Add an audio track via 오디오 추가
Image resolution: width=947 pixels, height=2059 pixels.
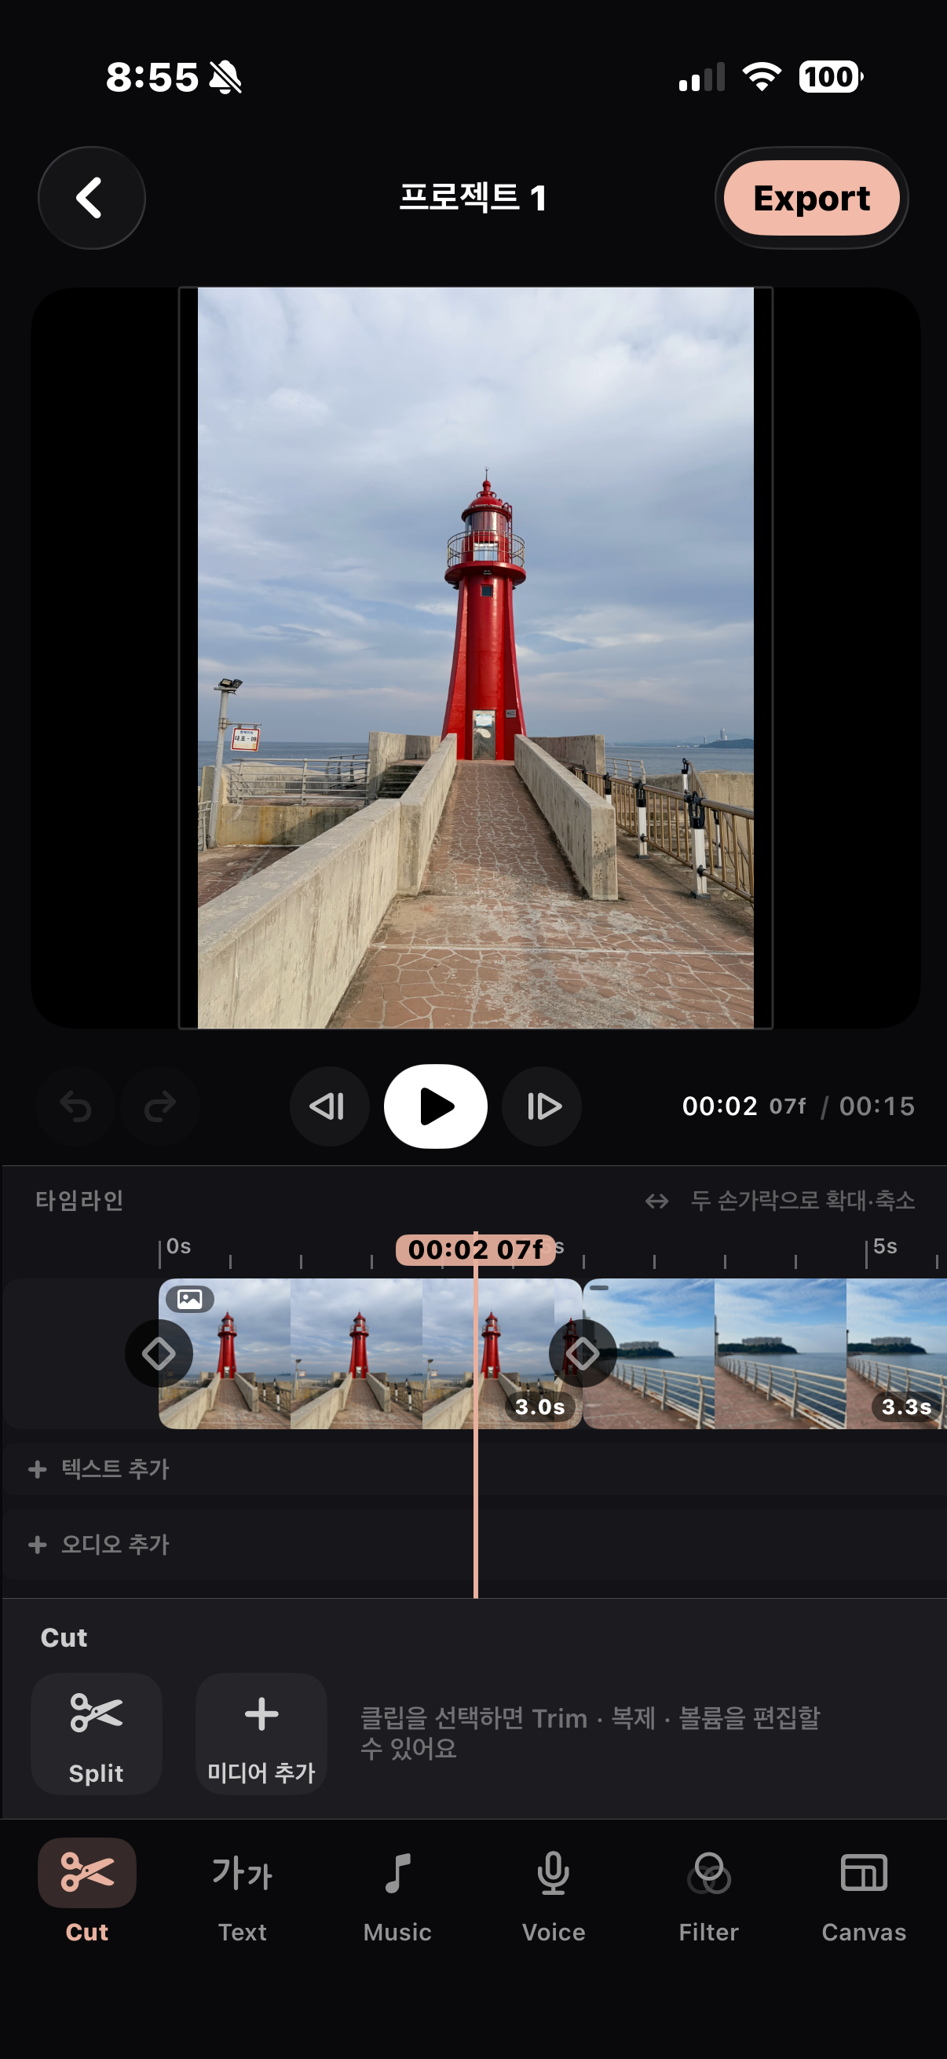point(99,1545)
